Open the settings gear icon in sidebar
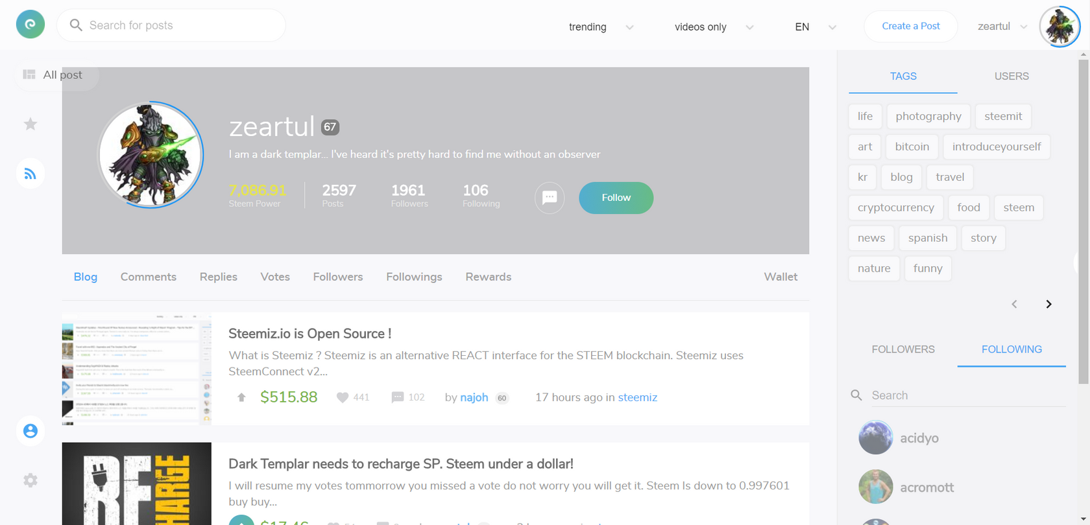Image resolution: width=1090 pixels, height=525 pixels. point(30,480)
